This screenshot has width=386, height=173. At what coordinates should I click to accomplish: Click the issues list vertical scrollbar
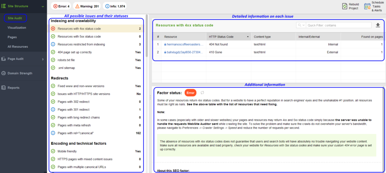[x=147, y=38]
